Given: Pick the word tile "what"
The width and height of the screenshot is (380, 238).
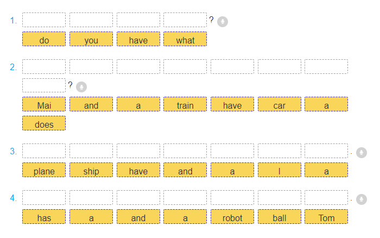Looking at the screenshot, I should (x=185, y=40).
